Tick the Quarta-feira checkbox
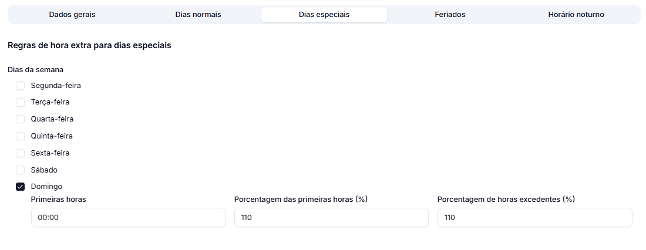The image size is (646, 250). click(x=20, y=120)
